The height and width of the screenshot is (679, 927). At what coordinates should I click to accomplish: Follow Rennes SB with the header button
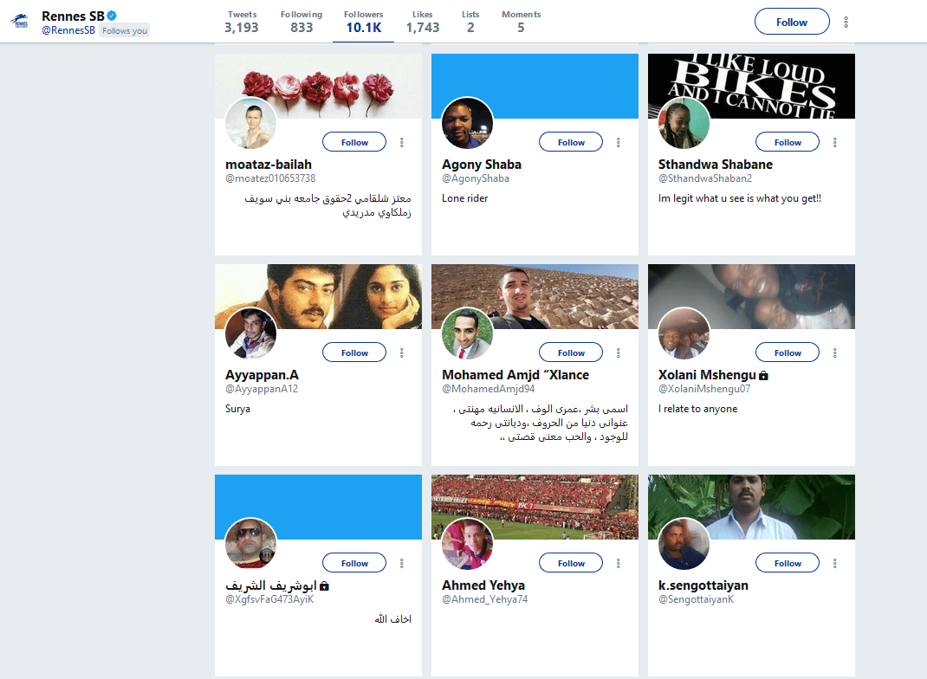(x=792, y=22)
